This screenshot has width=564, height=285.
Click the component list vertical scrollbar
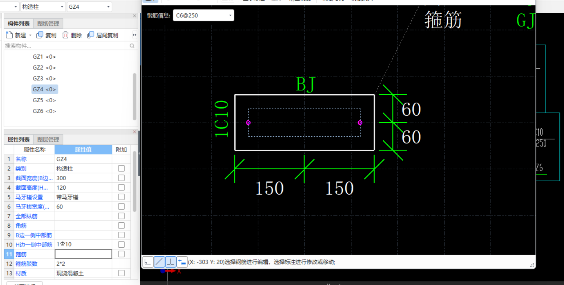point(134,96)
